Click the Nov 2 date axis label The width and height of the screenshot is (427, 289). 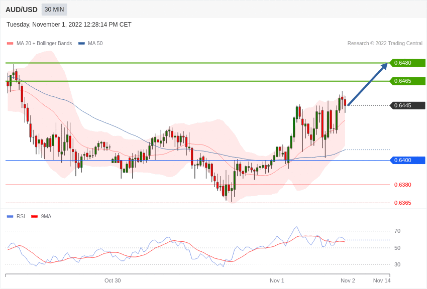[x=348, y=281]
